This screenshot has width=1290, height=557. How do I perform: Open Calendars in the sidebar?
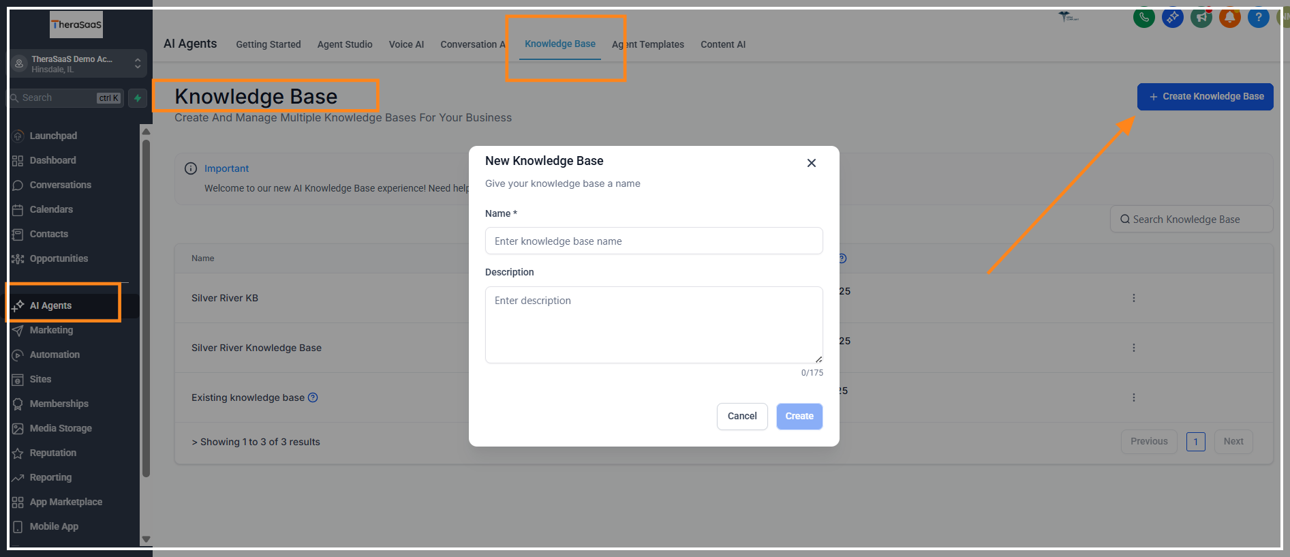coord(51,209)
